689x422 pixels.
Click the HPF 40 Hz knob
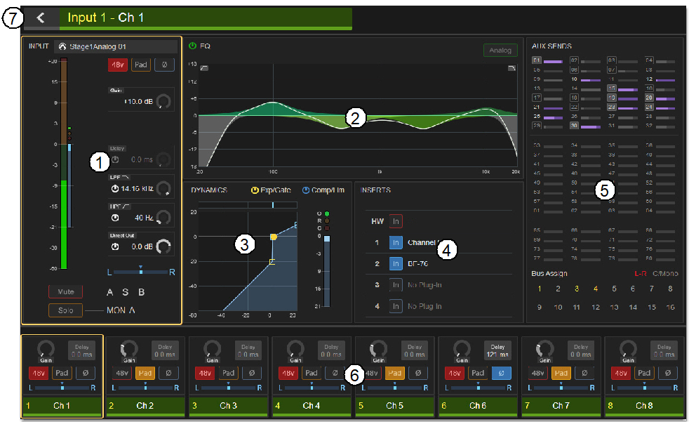coord(163,218)
